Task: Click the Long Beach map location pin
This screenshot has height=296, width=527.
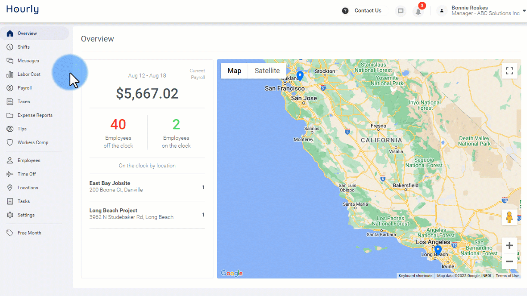Action: point(438,250)
